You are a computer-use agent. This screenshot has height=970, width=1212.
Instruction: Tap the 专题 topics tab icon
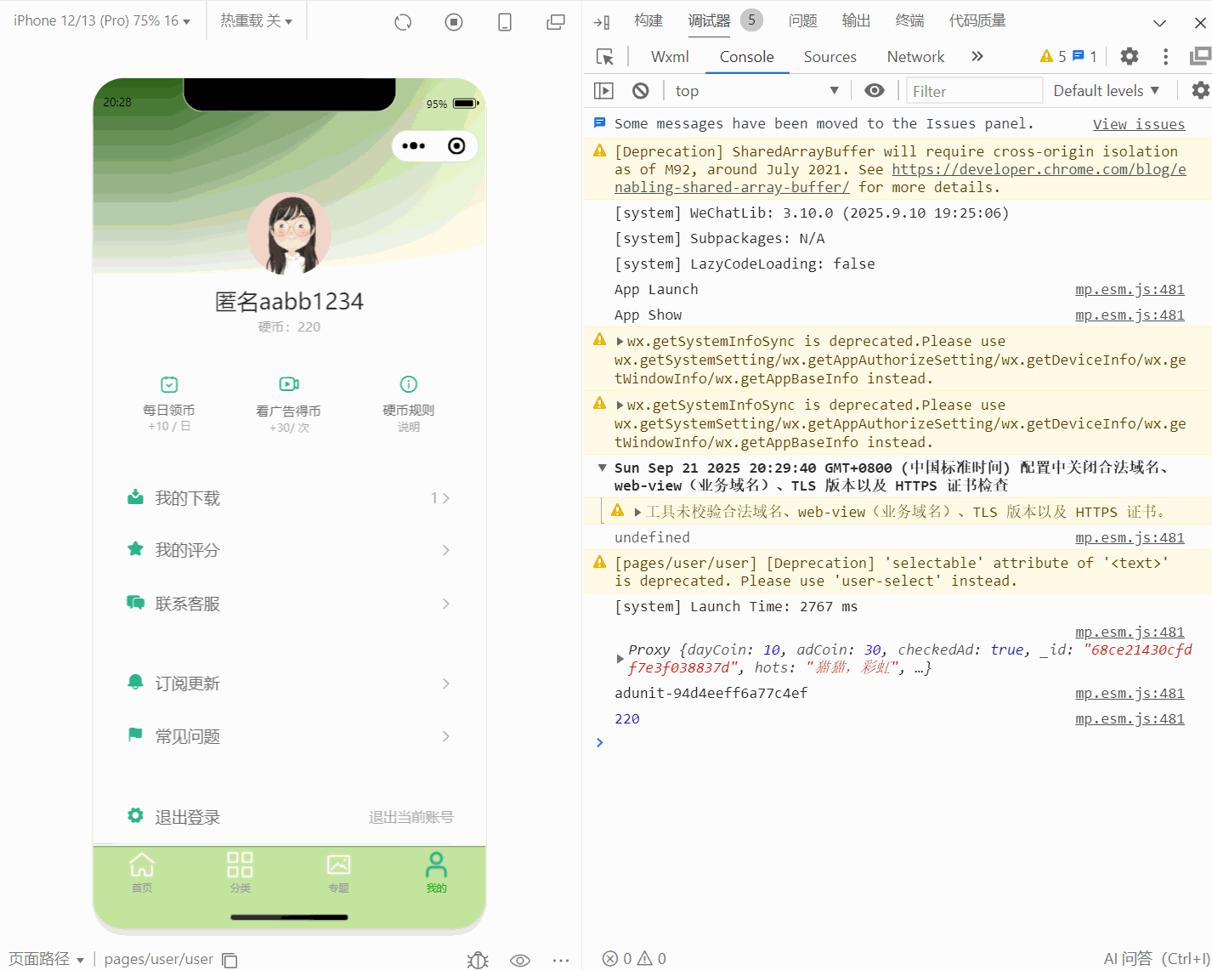(338, 865)
